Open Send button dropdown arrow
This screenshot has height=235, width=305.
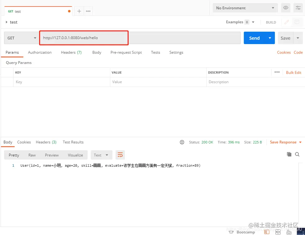pos(270,38)
